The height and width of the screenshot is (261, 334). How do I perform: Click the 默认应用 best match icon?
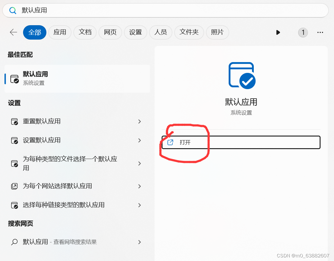click(15, 79)
